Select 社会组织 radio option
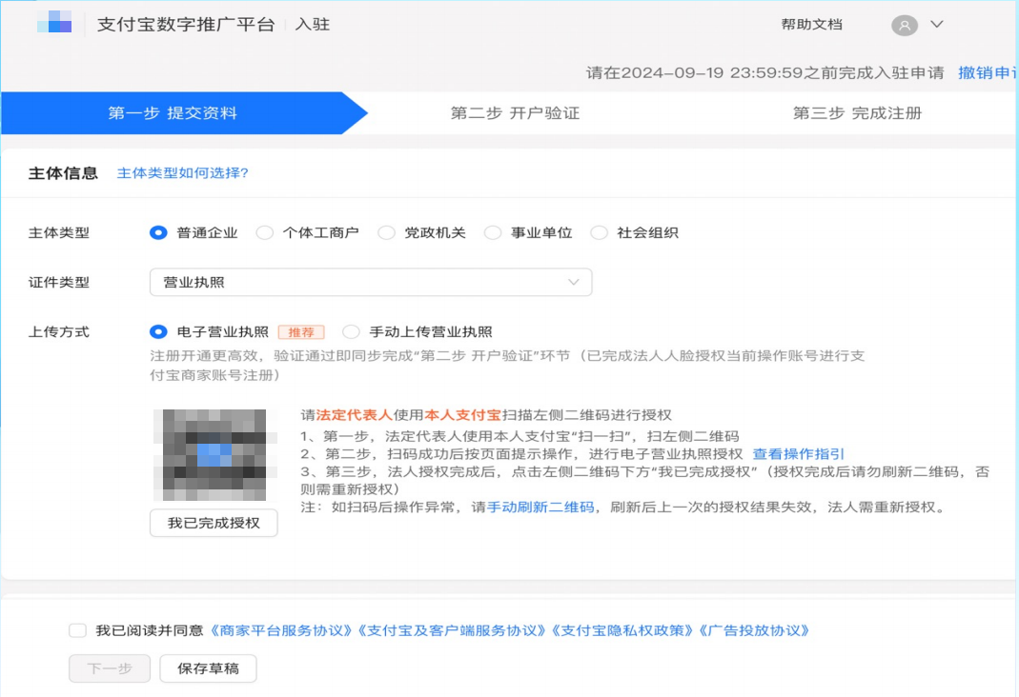This screenshot has width=1019, height=697. click(x=600, y=233)
